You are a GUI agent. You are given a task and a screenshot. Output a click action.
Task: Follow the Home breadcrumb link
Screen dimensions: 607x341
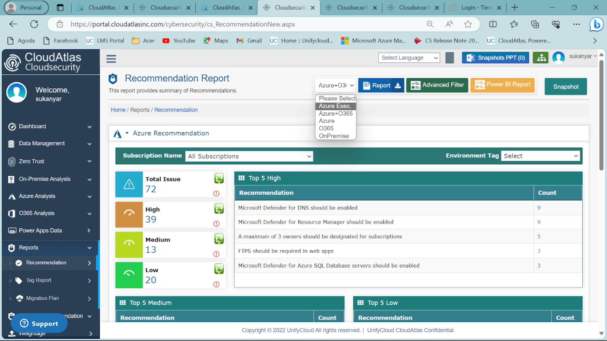[118, 110]
